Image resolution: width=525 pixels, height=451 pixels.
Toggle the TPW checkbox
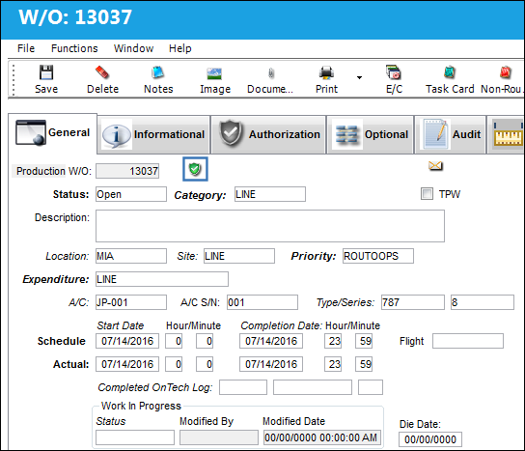(x=427, y=194)
